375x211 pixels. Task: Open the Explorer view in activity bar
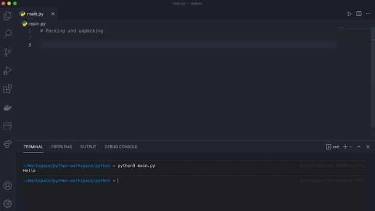(8, 16)
